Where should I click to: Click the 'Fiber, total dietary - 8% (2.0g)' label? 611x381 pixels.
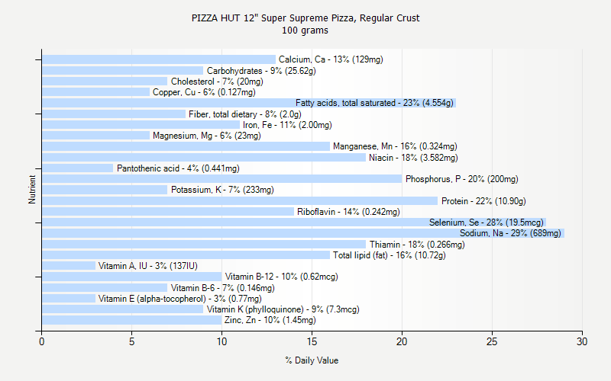[245, 114]
